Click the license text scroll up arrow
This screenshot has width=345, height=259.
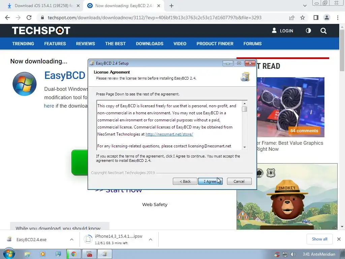(x=245, y=103)
